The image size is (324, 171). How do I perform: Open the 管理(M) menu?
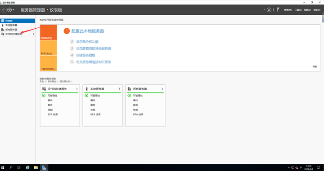[288, 10]
